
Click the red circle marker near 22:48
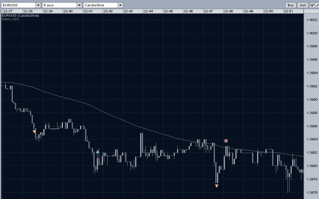(x=226, y=141)
